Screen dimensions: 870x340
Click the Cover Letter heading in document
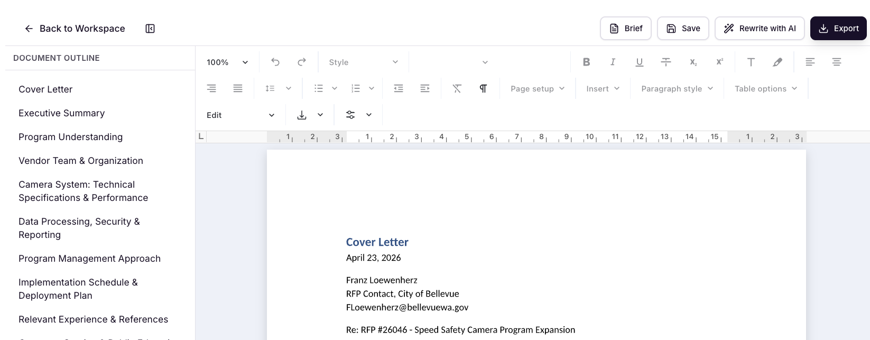(377, 242)
